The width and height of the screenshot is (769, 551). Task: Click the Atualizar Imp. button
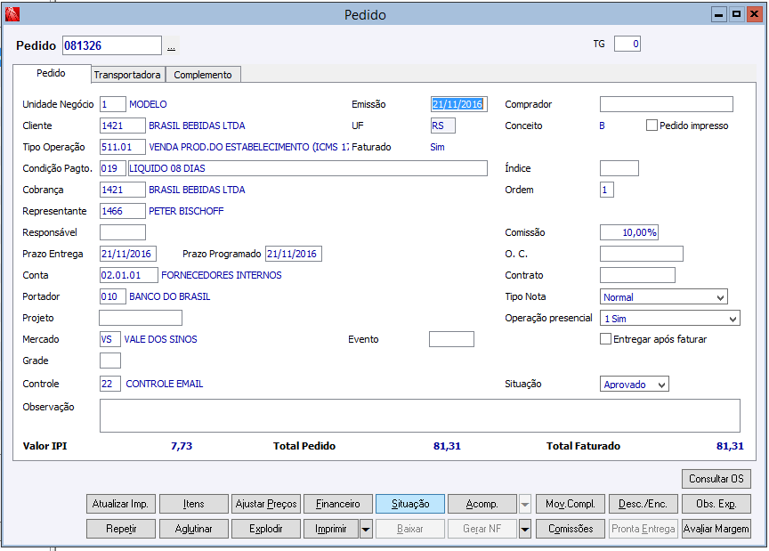(121, 504)
